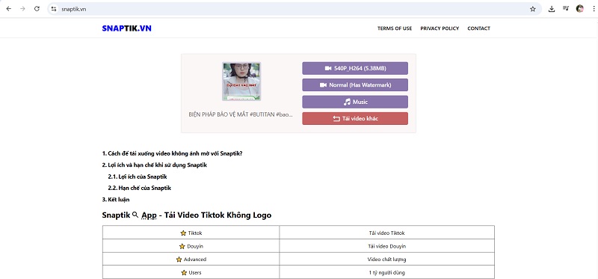Click the video thumbnail preview image
Viewport: 598px width, 279px height.
click(x=241, y=82)
